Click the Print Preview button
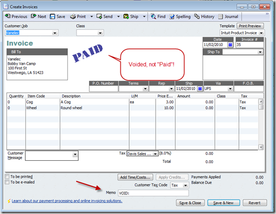 tap(250, 26)
